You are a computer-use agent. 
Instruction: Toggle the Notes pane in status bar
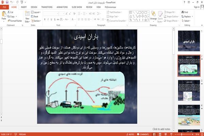130,134
